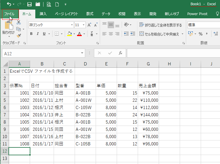Open the ファイル tab
Screen dimensions: 220x164
pos(9,14)
